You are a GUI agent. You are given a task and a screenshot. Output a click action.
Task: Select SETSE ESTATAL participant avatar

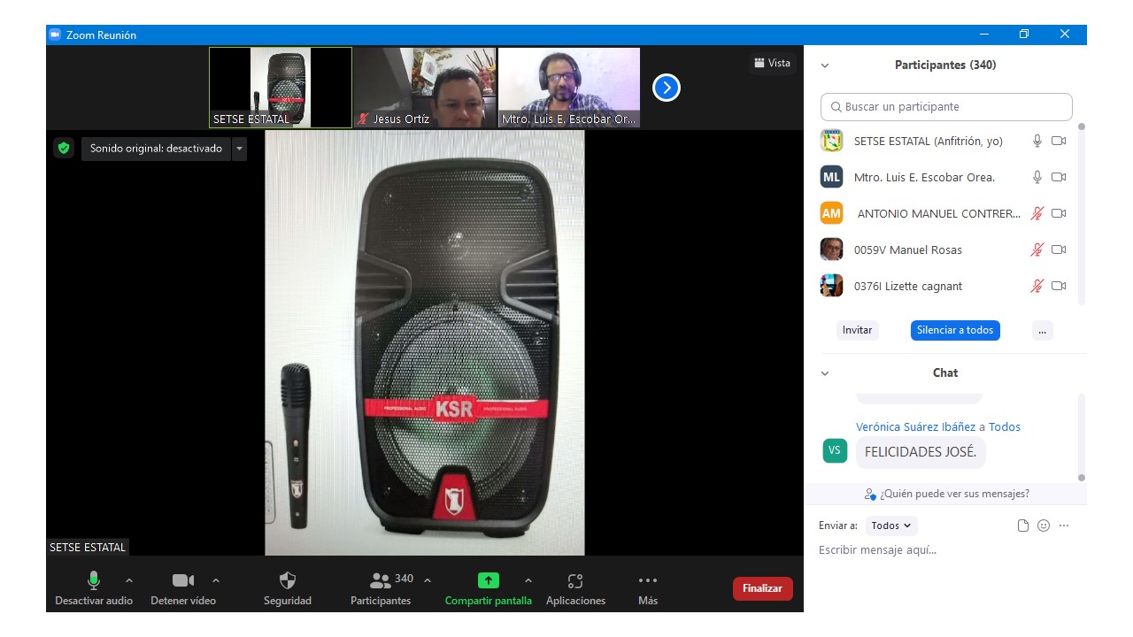coord(831,141)
